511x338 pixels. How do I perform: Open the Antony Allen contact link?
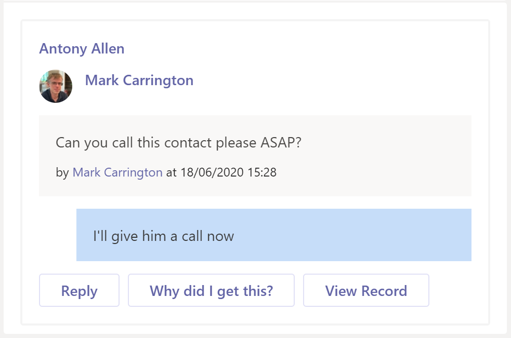[x=82, y=49]
